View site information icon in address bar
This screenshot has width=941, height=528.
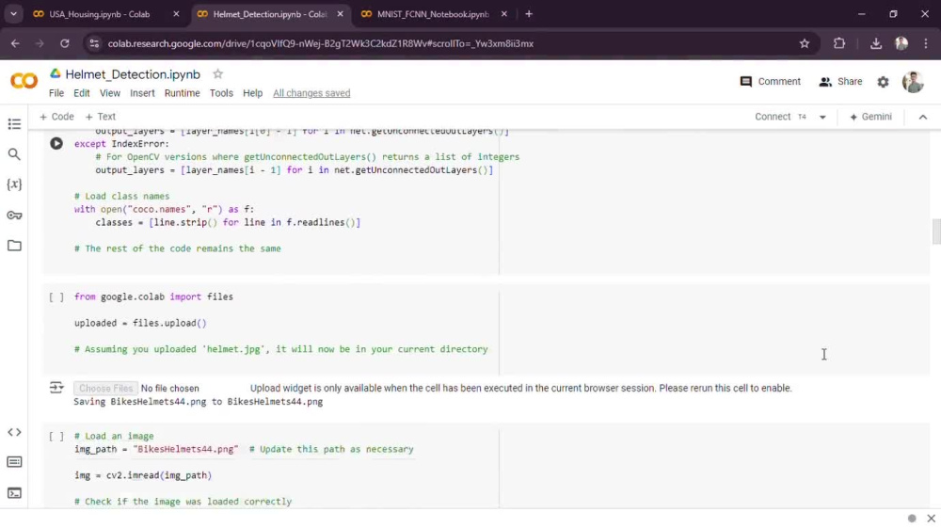tap(93, 43)
